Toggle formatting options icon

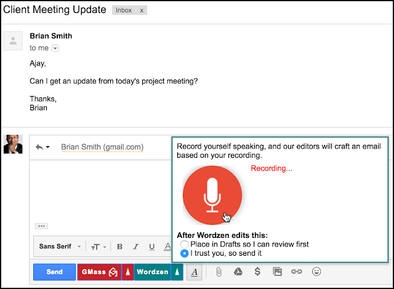[195, 272]
